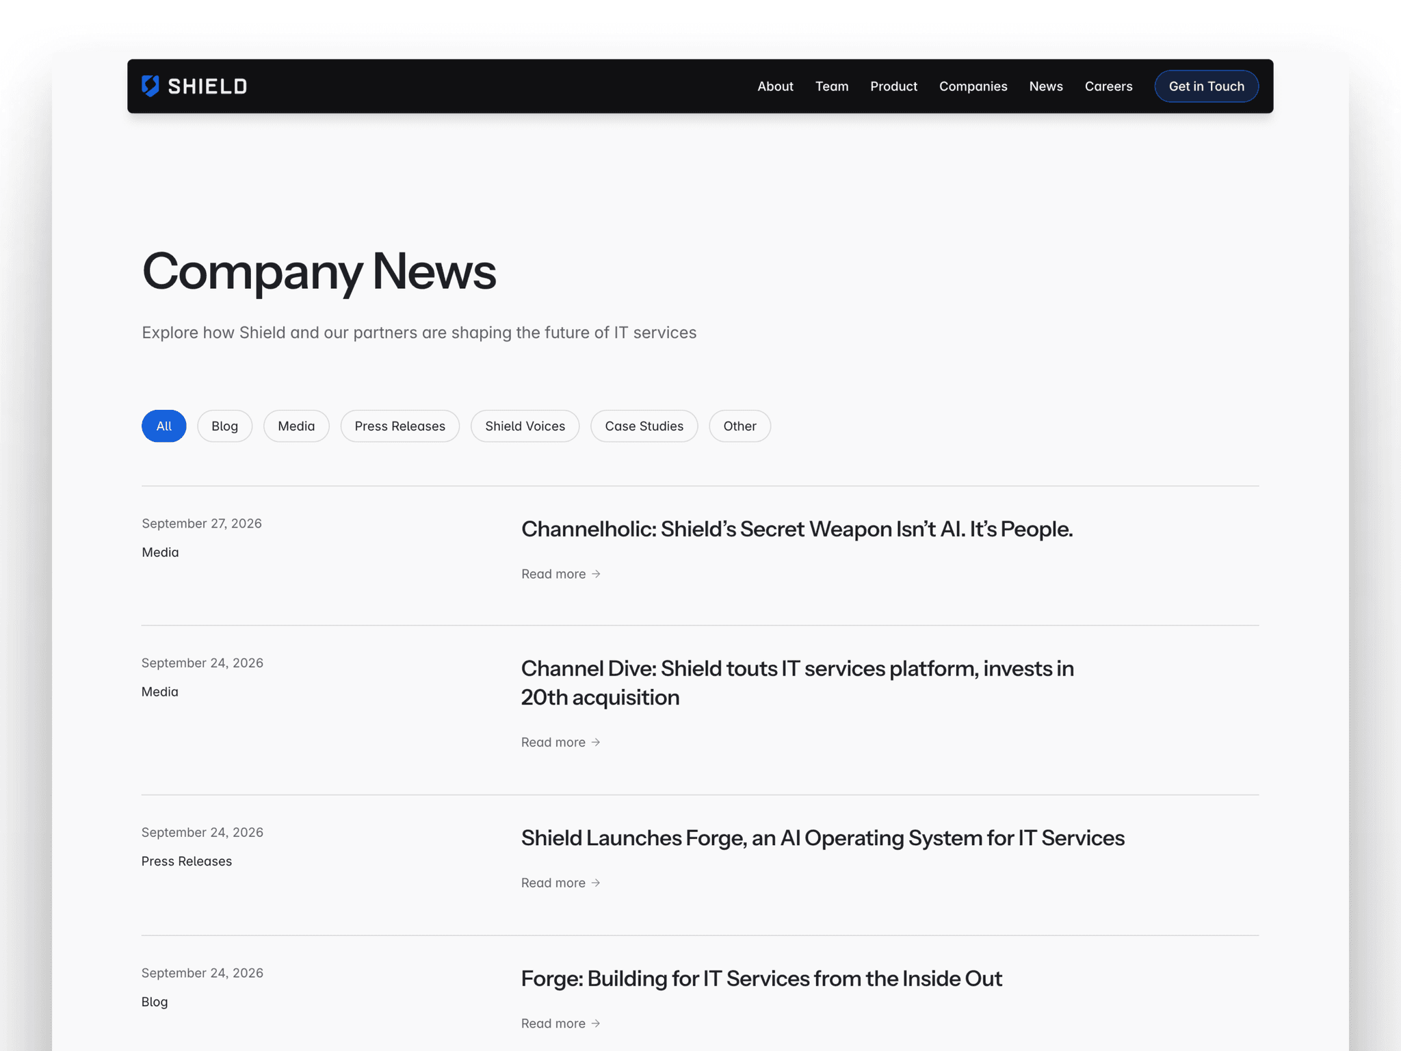The width and height of the screenshot is (1401, 1051).
Task: Click the Media label under September 27
Action: coord(160,552)
